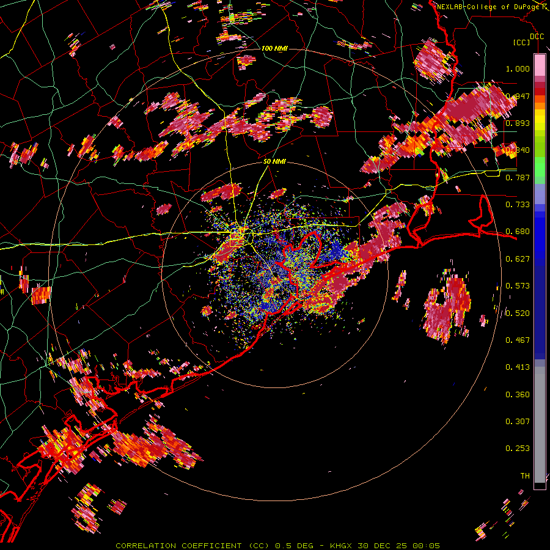Click the gray lower segment of the color bar
The width and height of the screenshot is (550, 550).
540,425
